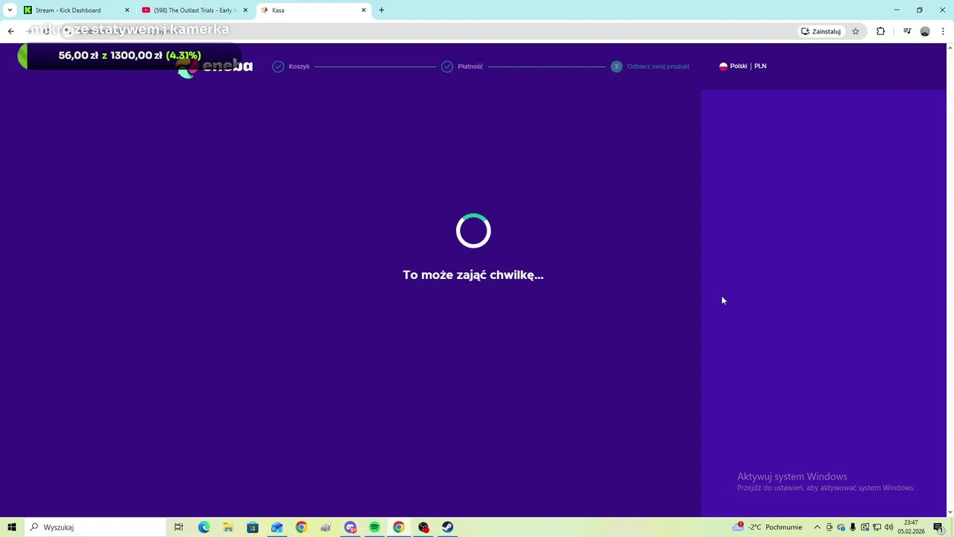Open the weather widget showing -2°C Pochmurnie
The height and width of the screenshot is (537, 954).
[768, 527]
